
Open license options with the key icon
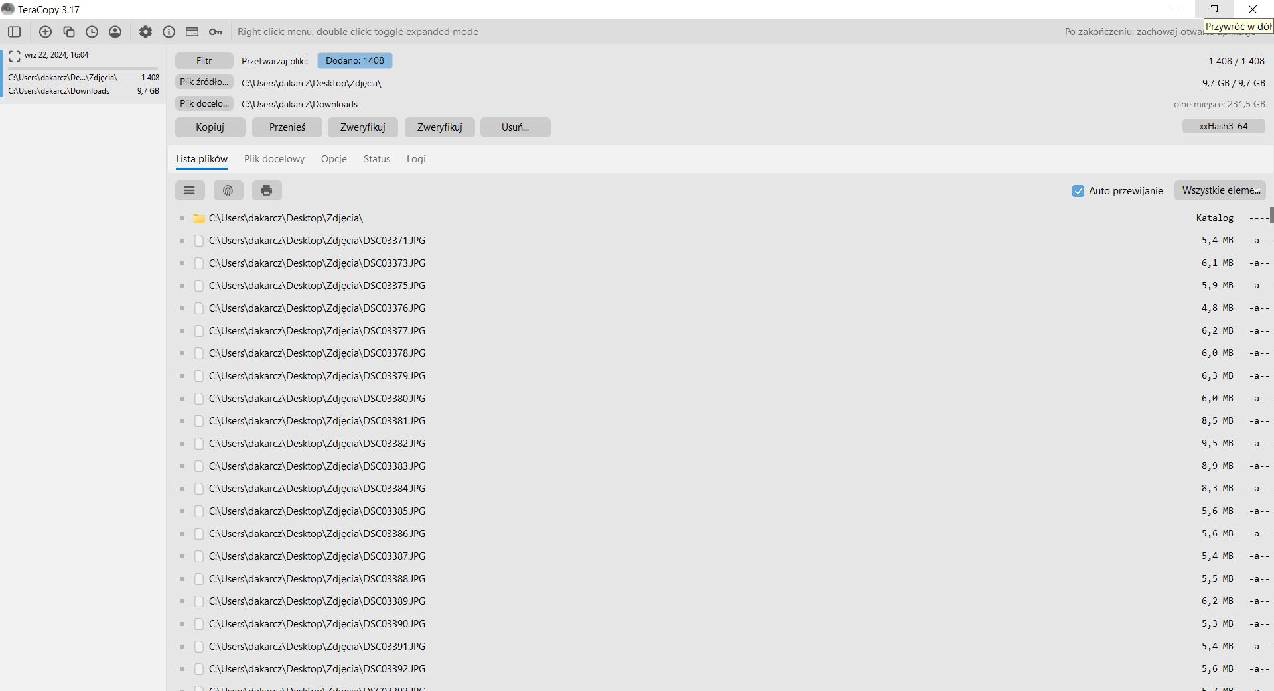[x=215, y=31]
